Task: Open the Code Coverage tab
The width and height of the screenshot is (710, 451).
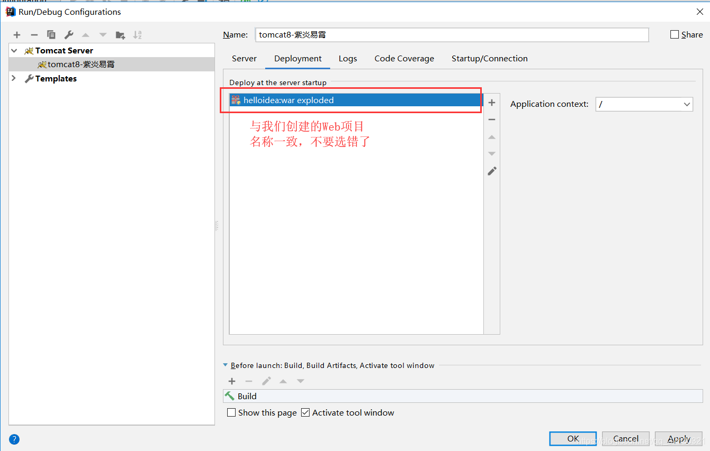Action: pos(404,59)
